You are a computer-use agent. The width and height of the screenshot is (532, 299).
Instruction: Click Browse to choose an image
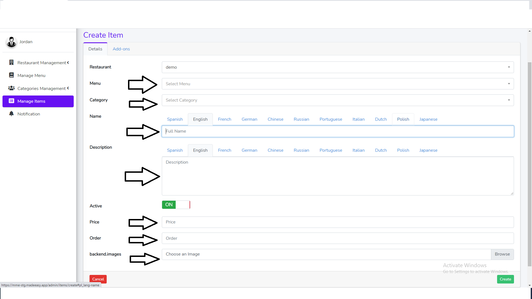click(x=502, y=254)
